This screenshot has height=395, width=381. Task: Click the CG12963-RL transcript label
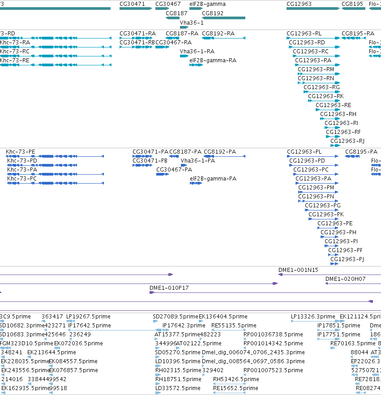coord(304,34)
